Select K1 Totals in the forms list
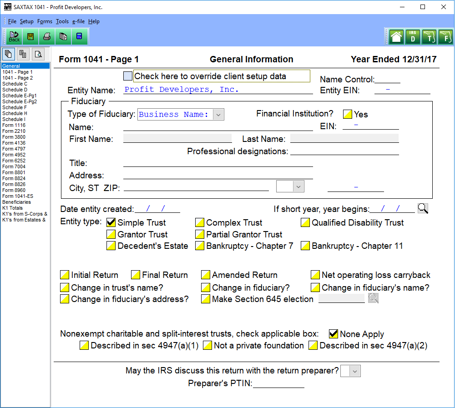The height and width of the screenshot is (408, 455). (x=12, y=208)
